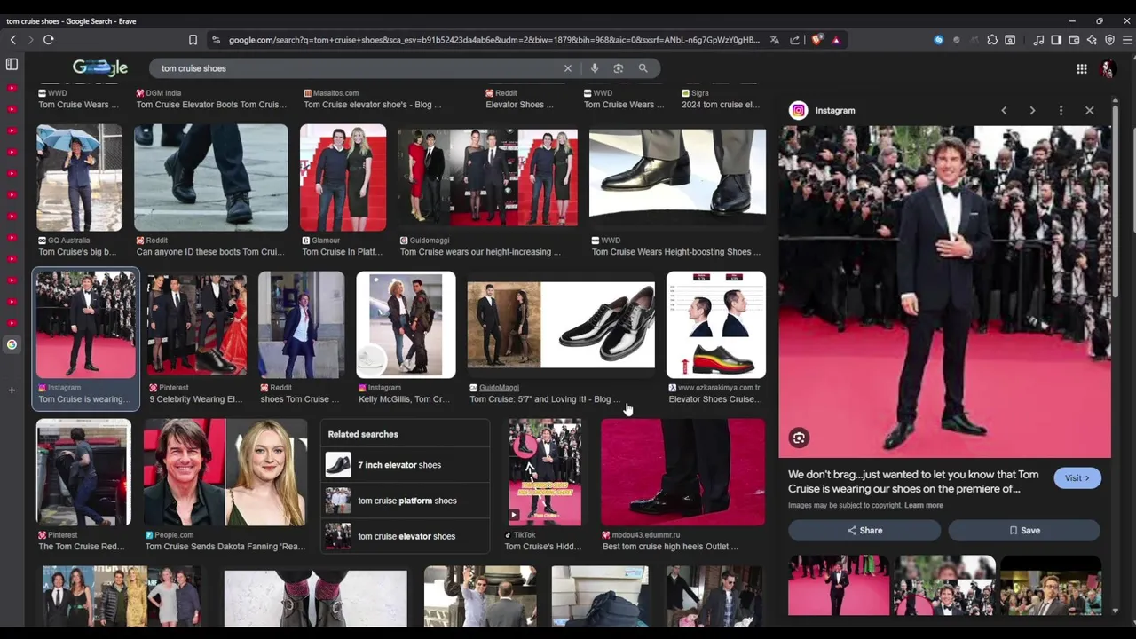Go back to the previous page

13,40
